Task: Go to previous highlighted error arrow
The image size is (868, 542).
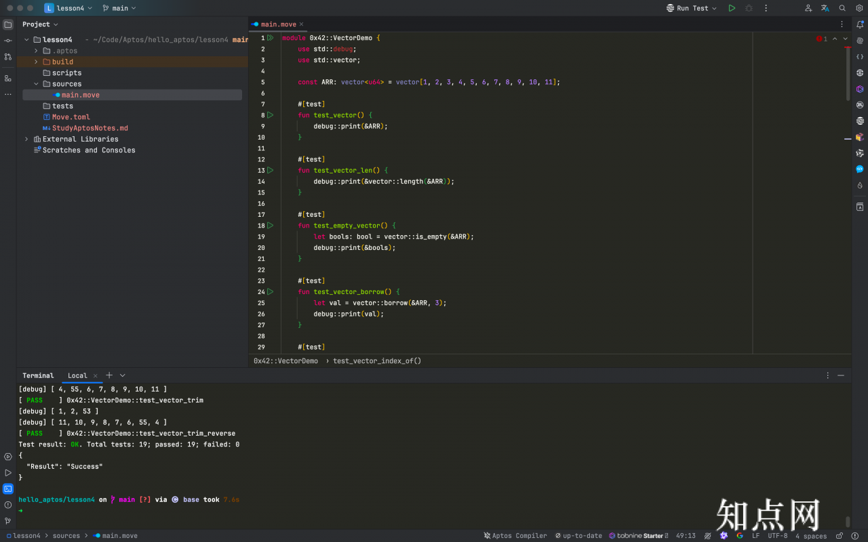Action: pyautogui.click(x=835, y=39)
